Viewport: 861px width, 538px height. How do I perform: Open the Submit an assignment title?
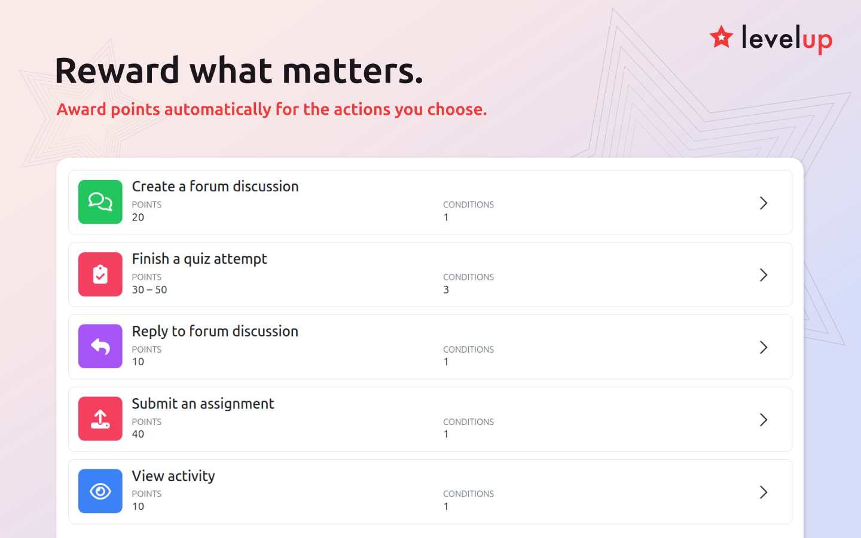point(203,403)
